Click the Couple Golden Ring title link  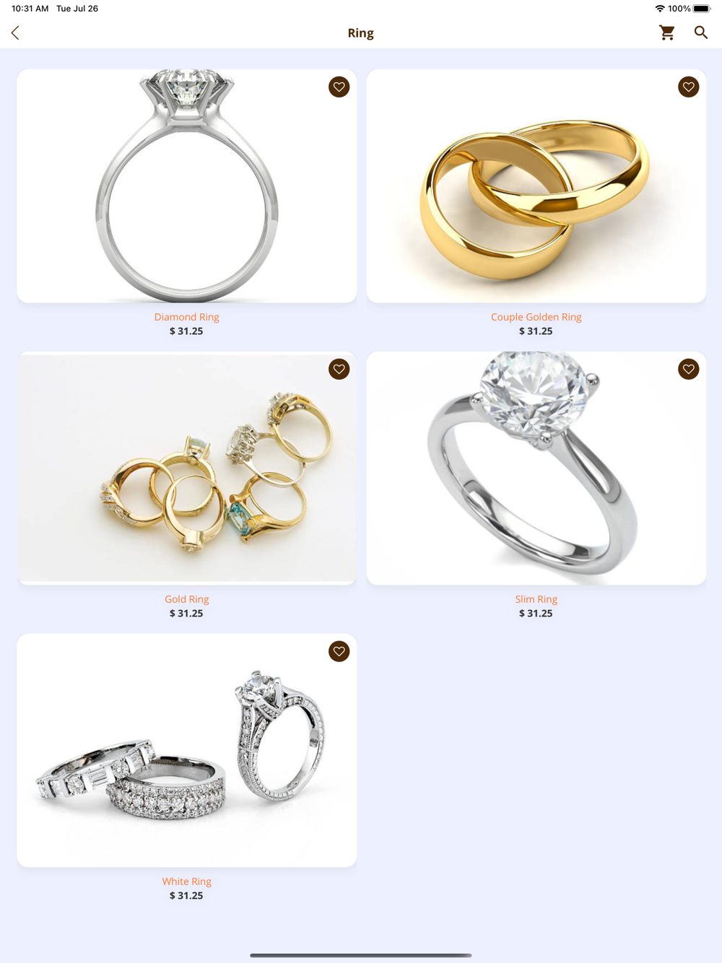pyautogui.click(x=536, y=317)
